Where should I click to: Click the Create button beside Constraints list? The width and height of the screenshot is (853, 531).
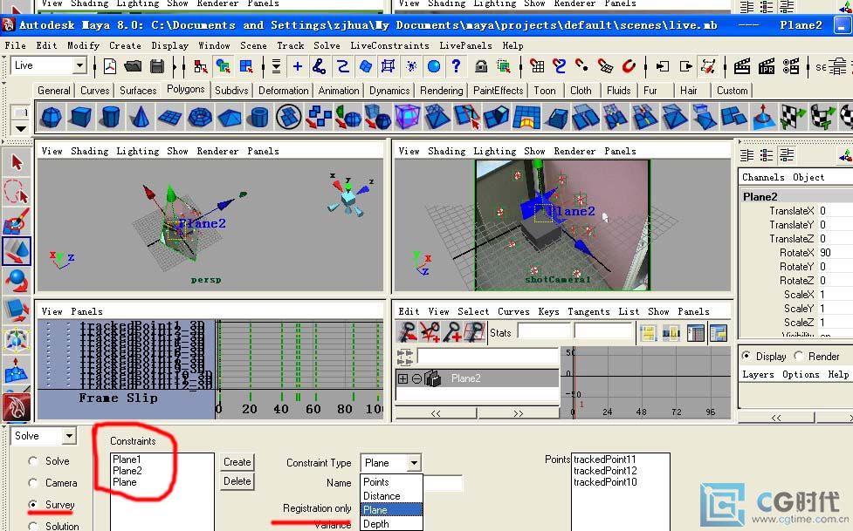coord(237,462)
